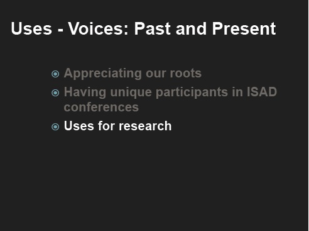Image resolution: width=309 pixels, height=231 pixels.
Task: Click the word Having in the second bullet
Action: 85,93
